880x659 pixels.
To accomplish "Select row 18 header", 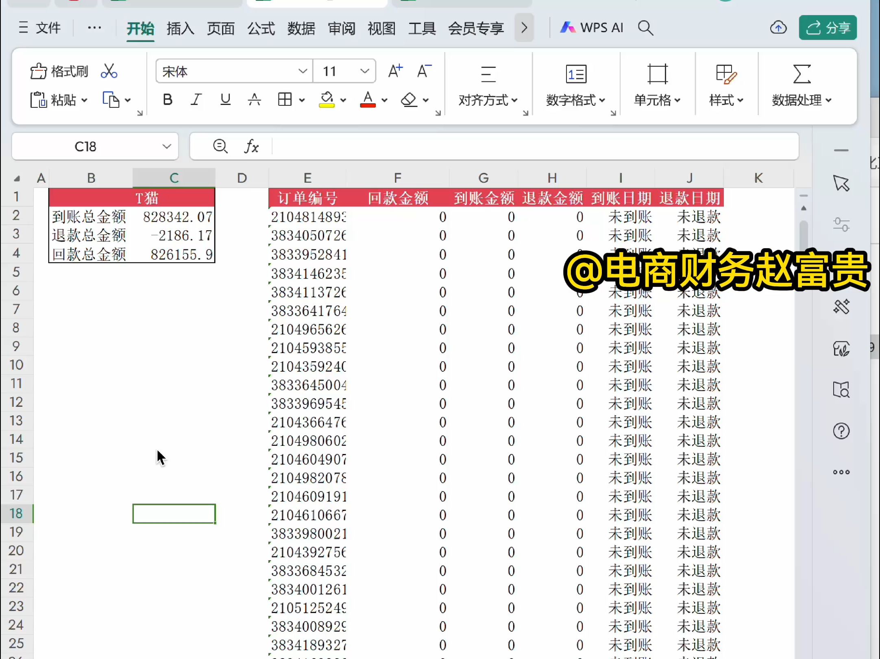I will click(x=16, y=513).
